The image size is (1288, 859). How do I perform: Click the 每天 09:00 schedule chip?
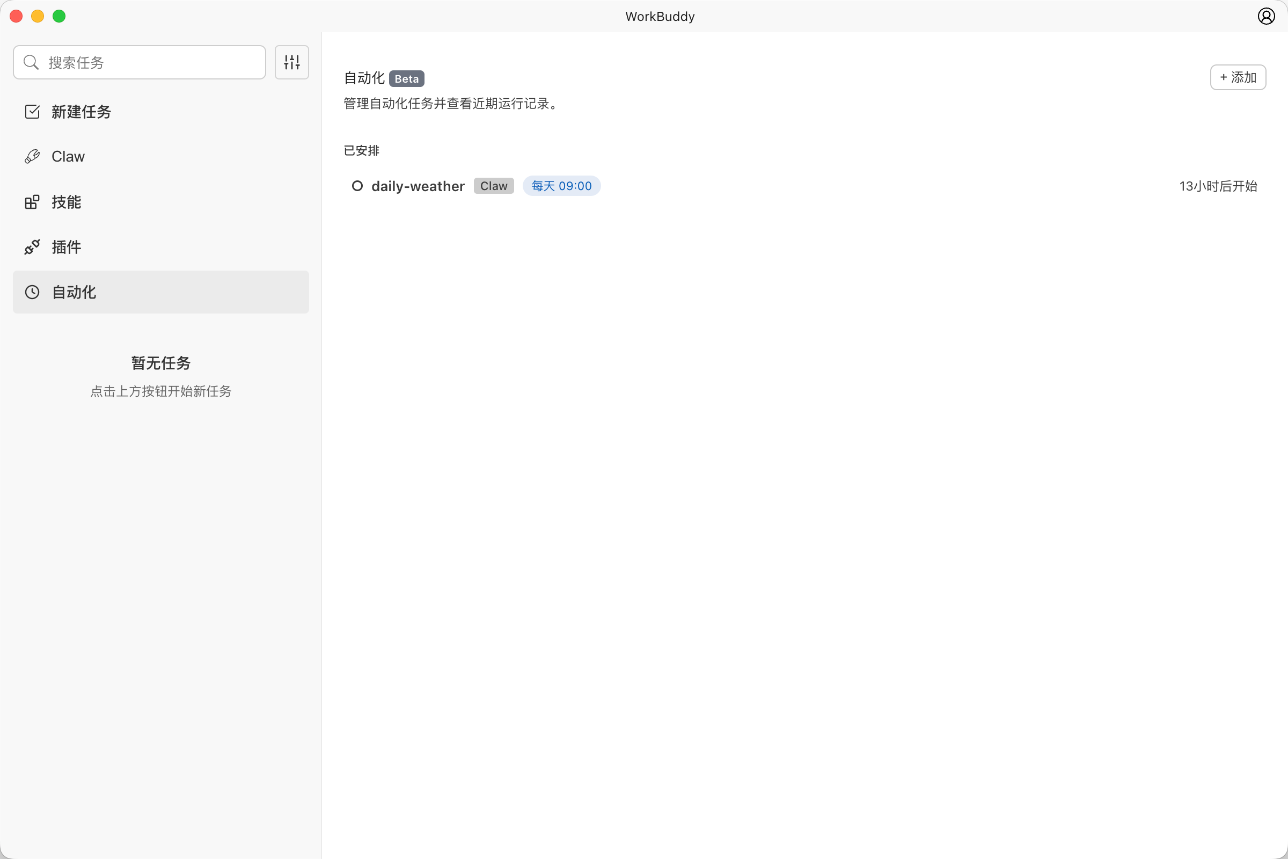click(561, 186)
